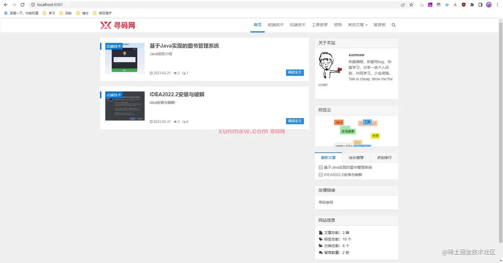This screenshot has width=503, height=263.
Task: Click the tag icon next to 标签总数
Action: 320,239
